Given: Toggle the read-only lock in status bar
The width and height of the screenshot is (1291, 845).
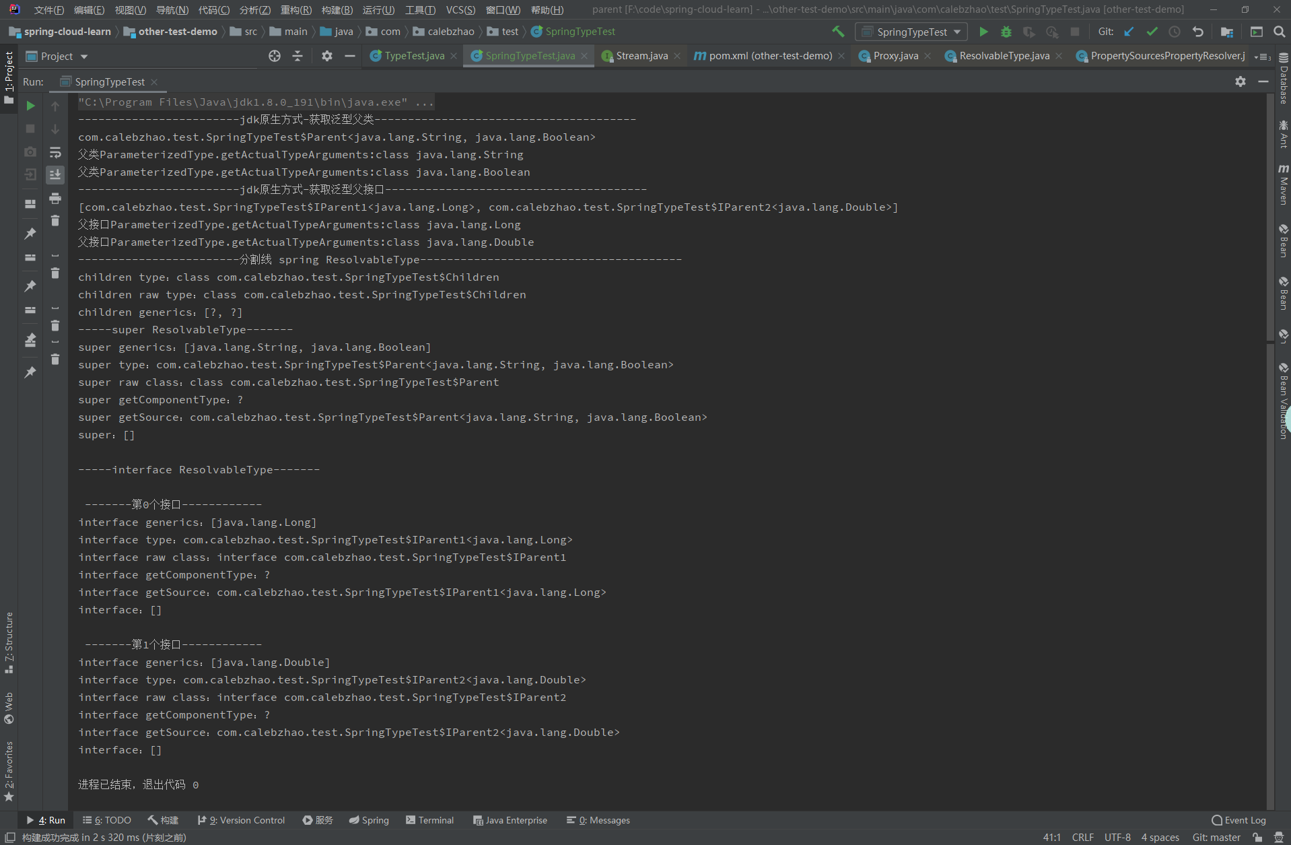Looking at the screenshot, I should coord(1257,838).
